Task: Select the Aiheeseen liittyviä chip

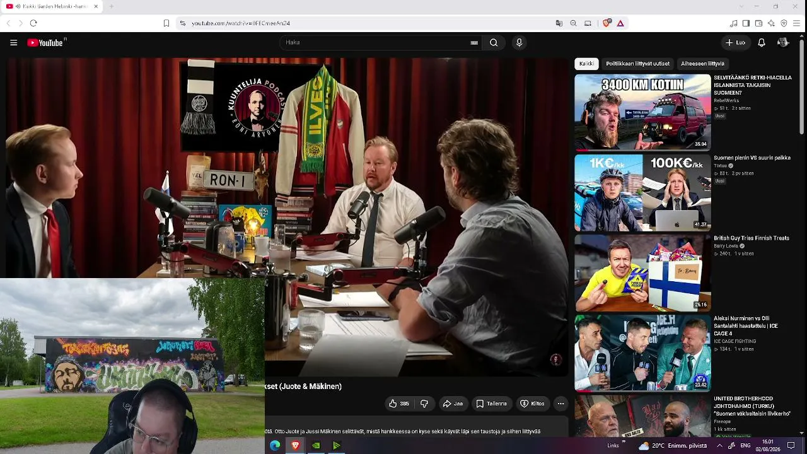Action: (702, 64)
